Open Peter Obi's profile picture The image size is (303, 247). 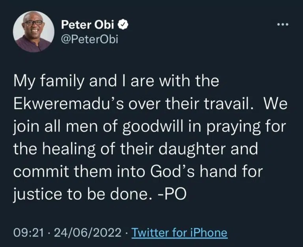tap(34, 32)
